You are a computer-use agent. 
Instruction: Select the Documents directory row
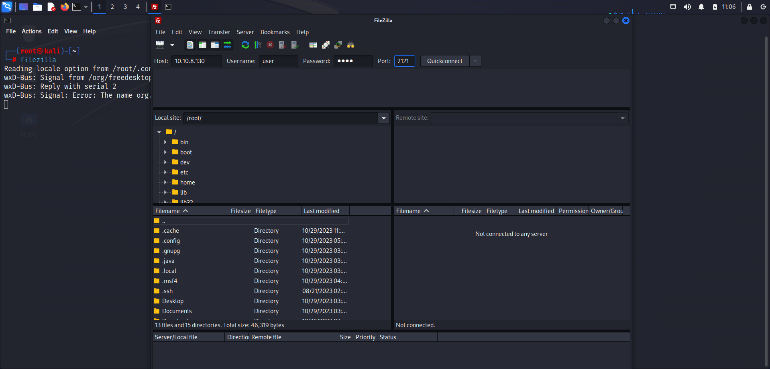tap(251, 311)
